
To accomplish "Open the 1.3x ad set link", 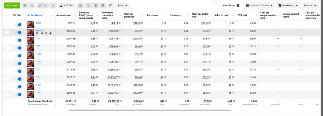I will (x=38, y=54).
